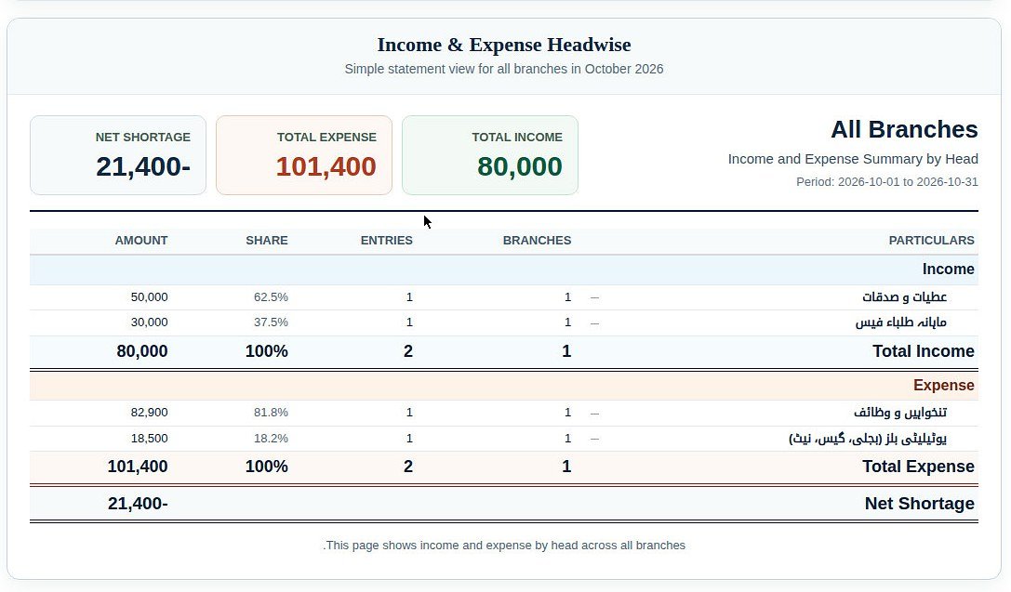
Task: Click the 62.5% share cell
Action: [271, 297]
